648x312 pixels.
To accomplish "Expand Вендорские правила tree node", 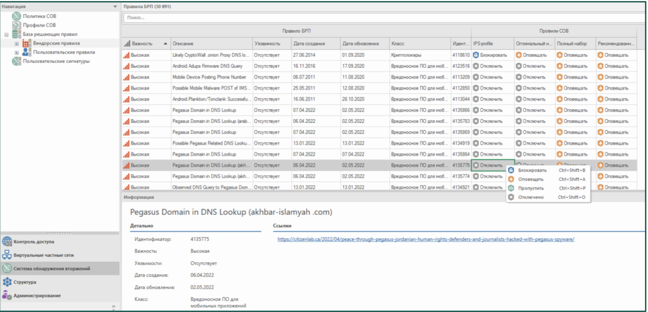I will 17,43.
